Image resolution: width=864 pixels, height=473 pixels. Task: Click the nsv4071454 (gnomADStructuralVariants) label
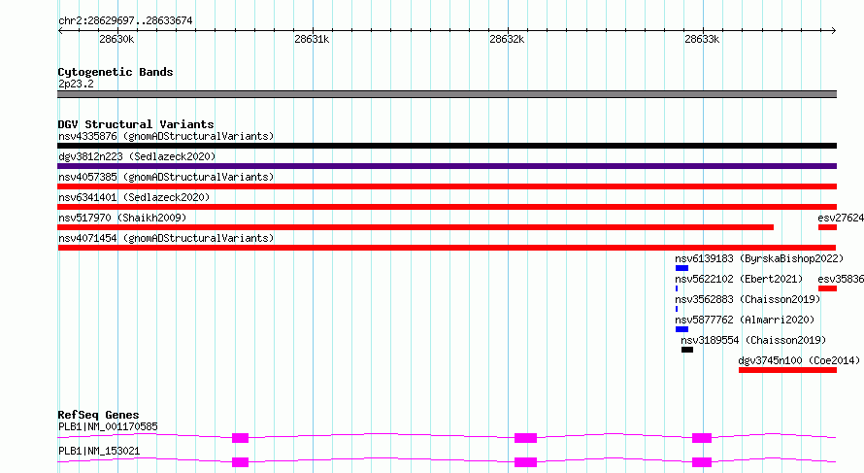tap(166, 238)
